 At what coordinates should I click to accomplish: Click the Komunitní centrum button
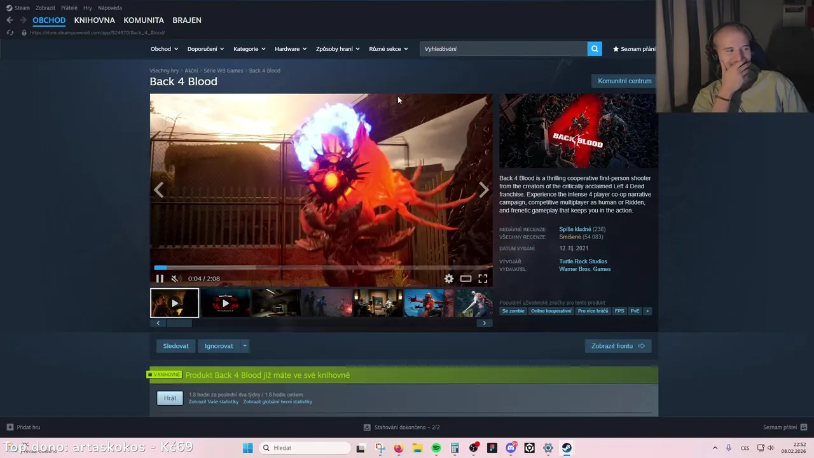(x=624, y=81)
